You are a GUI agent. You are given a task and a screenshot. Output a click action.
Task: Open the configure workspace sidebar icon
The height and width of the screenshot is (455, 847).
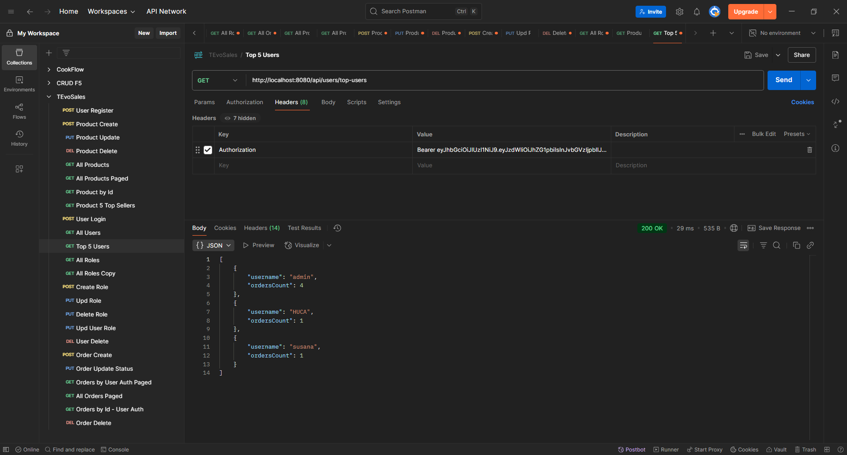(x=19, y=169)
